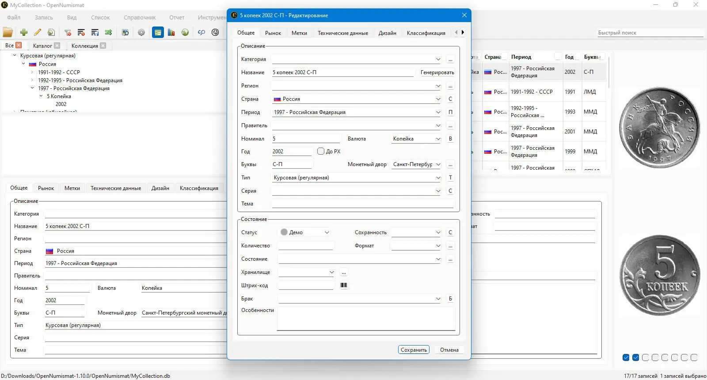Close the Коллекция tab with its X
The image size is (707, 380).
[x=103, y=46]
